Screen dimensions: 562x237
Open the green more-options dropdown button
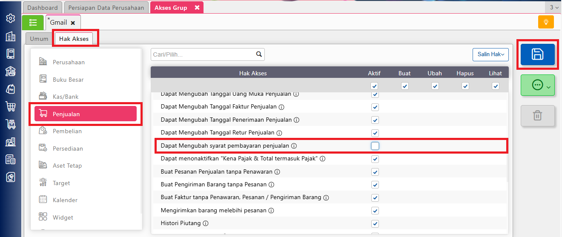tap(537, 85)
